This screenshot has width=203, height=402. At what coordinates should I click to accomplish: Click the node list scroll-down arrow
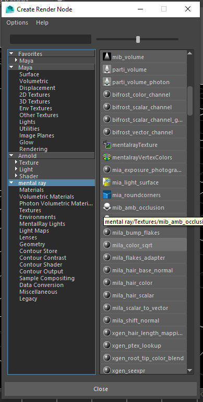click(x=189, y=370)
